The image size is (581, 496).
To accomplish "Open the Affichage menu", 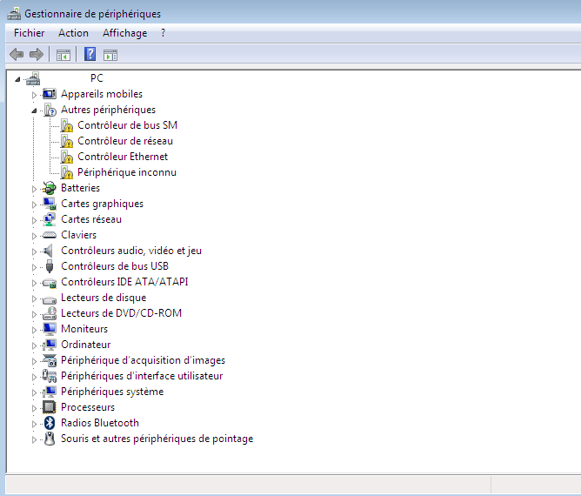I will [x=125, y=33].
